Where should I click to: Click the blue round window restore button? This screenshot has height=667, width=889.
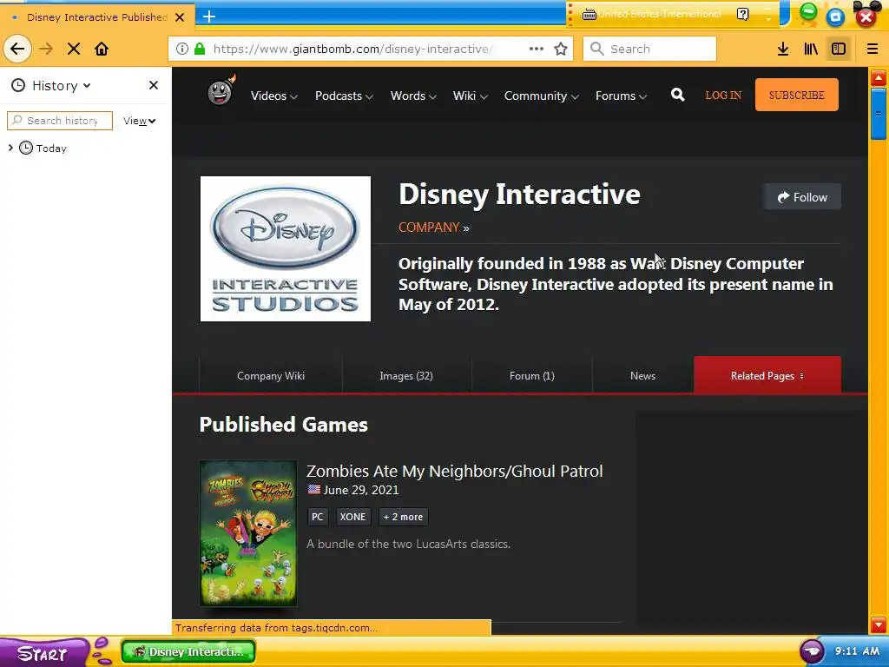(x=836, y=17)
